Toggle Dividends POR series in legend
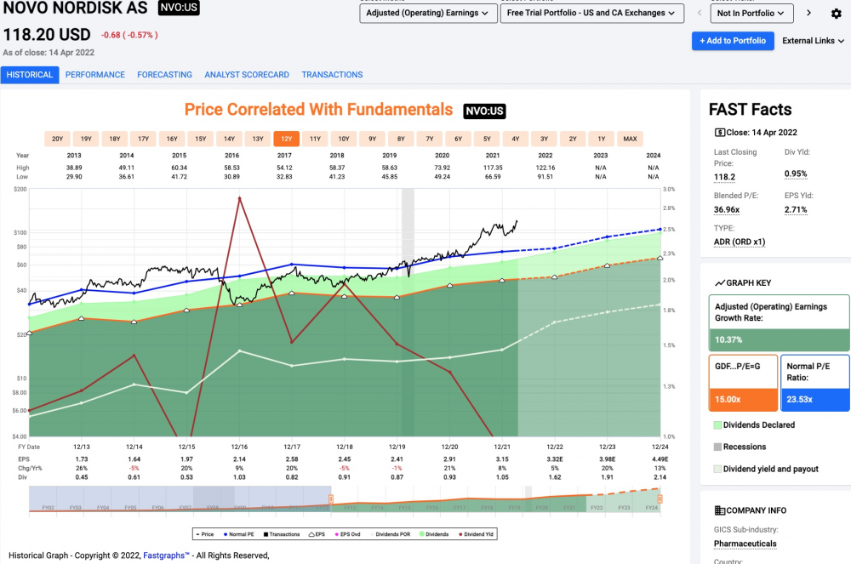Viewport: 851px width, 564px height. (391, 534)
